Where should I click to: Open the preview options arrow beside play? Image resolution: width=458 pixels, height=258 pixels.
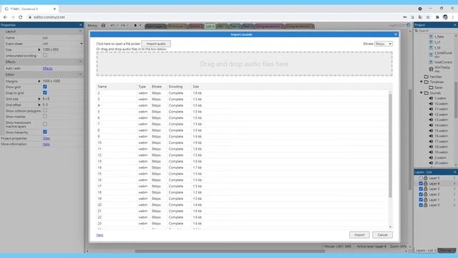140,26
